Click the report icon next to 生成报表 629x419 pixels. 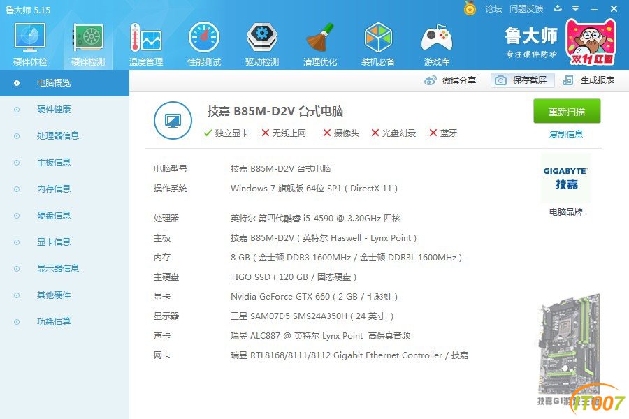pyautogui.click(x=567, y=80)
